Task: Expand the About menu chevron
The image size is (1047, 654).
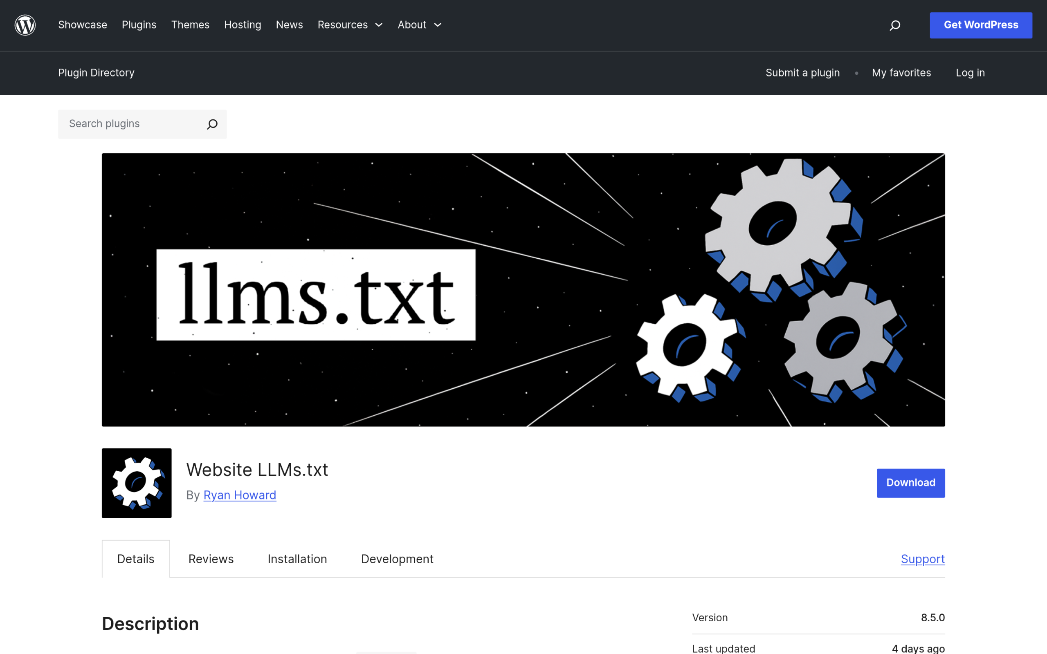Action: coord(438,25)
